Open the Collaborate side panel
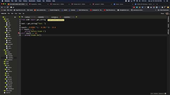The height and width of the screenshot is (95, 170). (168, 19)
